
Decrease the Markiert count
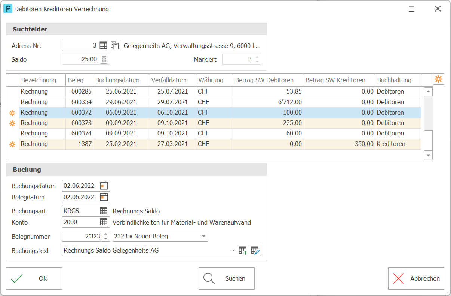(257, 62)
